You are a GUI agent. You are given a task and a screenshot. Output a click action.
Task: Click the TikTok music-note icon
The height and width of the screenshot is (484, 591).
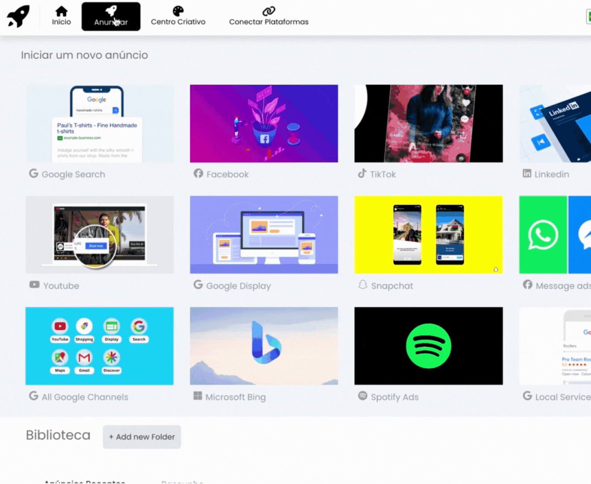(362, 174)
